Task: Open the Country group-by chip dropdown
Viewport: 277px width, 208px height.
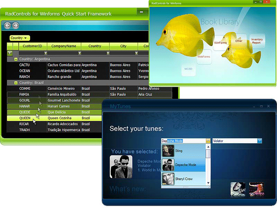Action: pyautogui.click(x=25, y=38)
